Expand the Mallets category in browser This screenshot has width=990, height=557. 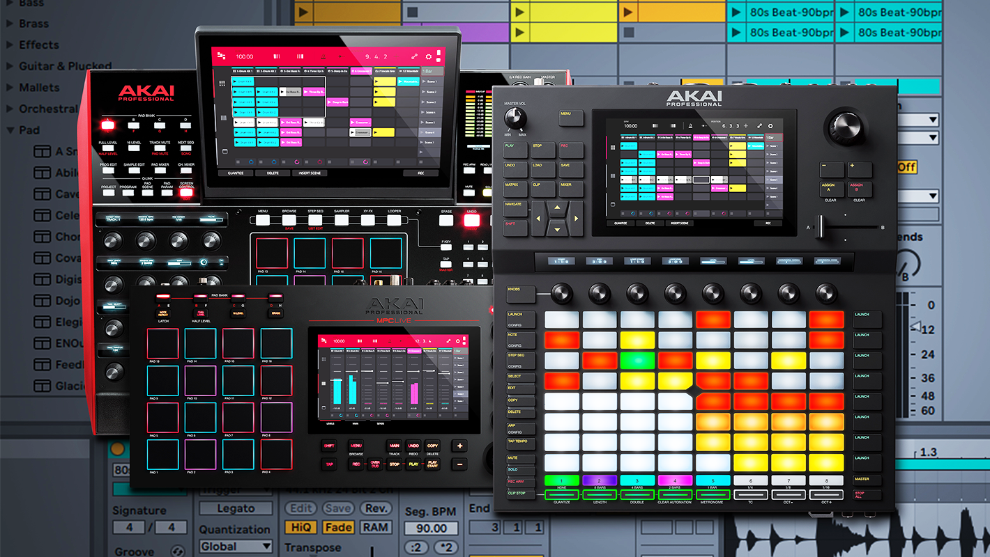(x=10, y=88)
